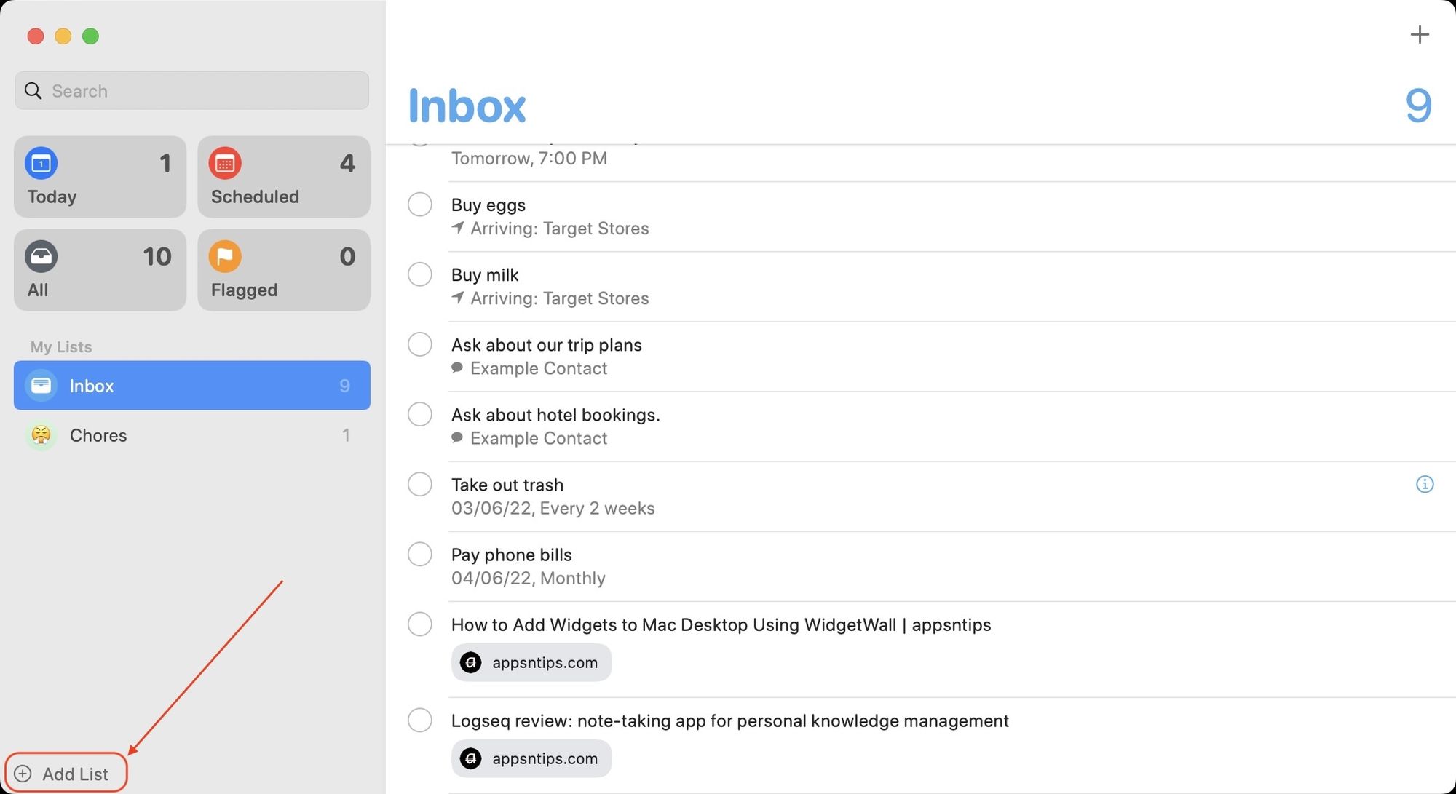Click the Inbox list icon in sidebar
This screenshot has height=794, width=1456.
41,385
